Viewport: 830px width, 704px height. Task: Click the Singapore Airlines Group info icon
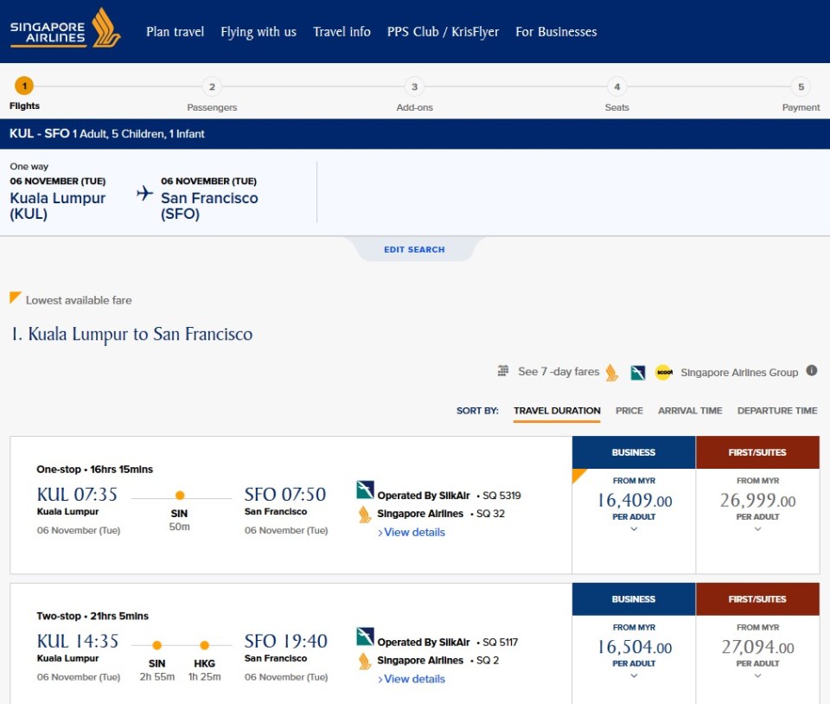click(811, 371)
